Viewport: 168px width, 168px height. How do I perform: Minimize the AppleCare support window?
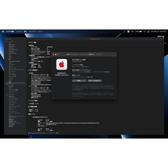(x=56, y=54)
